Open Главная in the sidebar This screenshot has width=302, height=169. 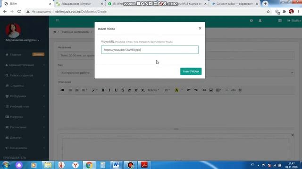click(16, 54)
